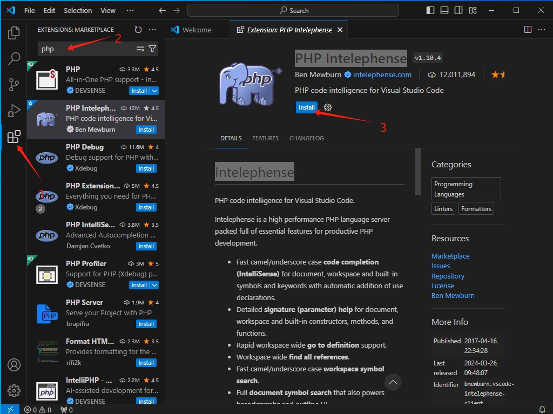Select the Linters category
553x414 pixels.
(x=443, y=209)
